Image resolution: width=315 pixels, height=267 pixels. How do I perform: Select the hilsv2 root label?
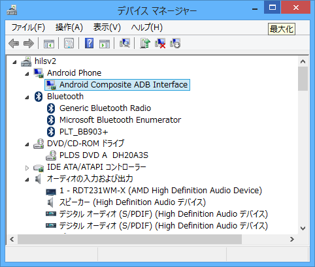[x=45, y=61]
